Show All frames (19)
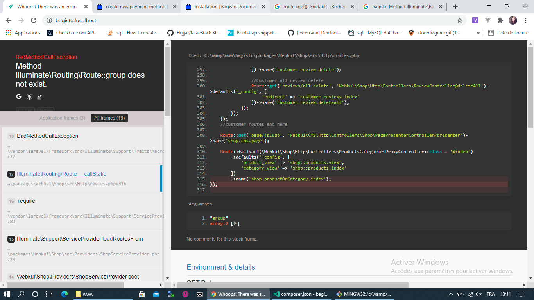 coord(109,118)
